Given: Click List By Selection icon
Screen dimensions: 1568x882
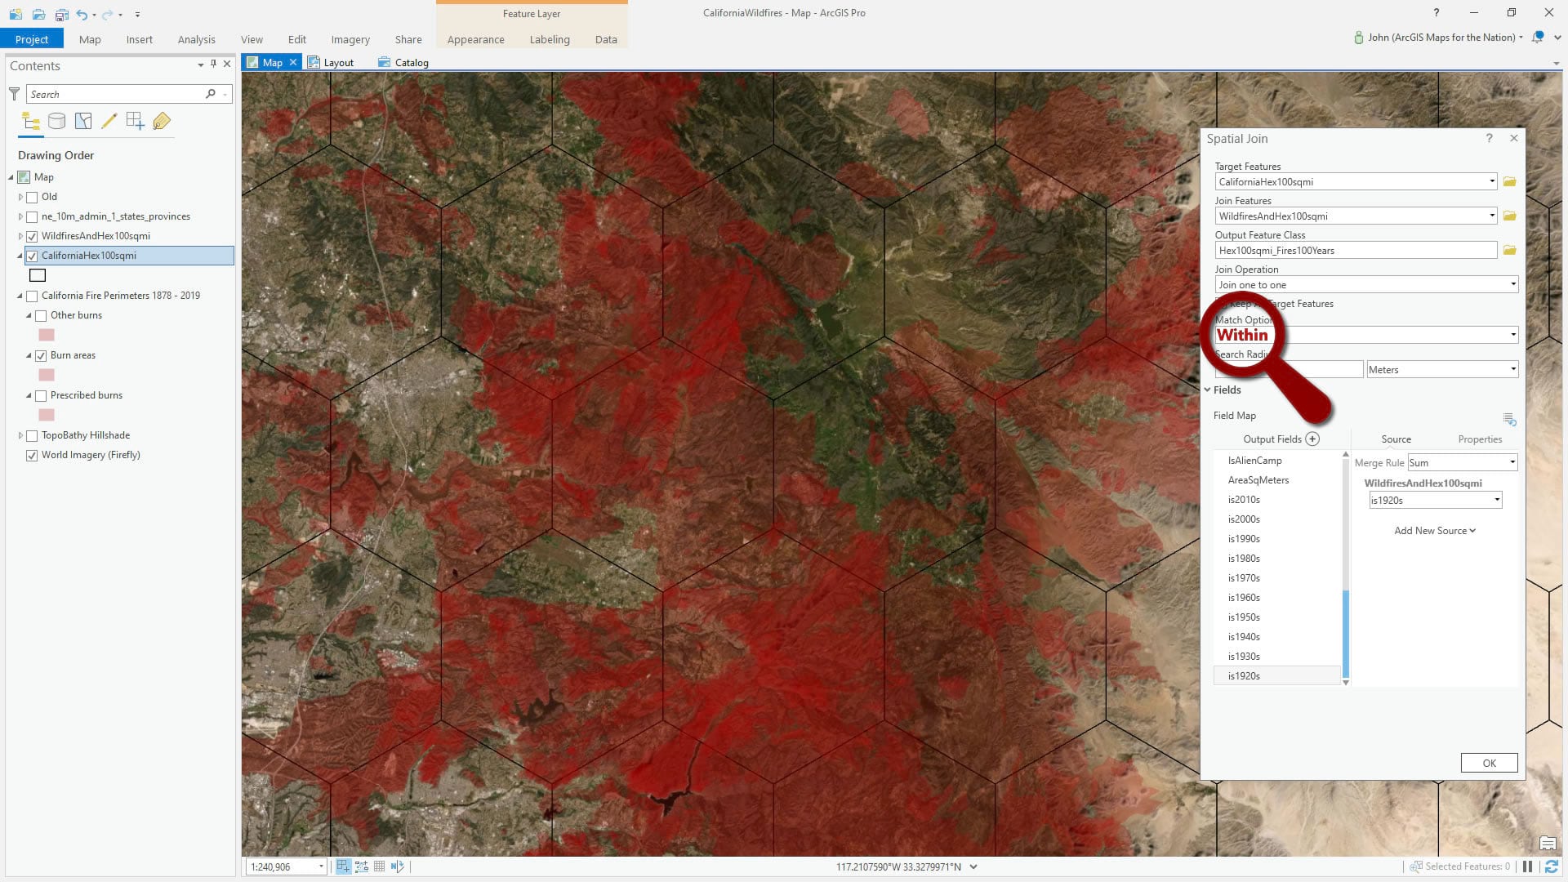Looking at the screenshot, I should coord(83,122).
